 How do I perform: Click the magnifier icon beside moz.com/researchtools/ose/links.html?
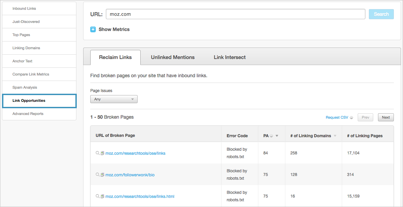click(97, 196)
